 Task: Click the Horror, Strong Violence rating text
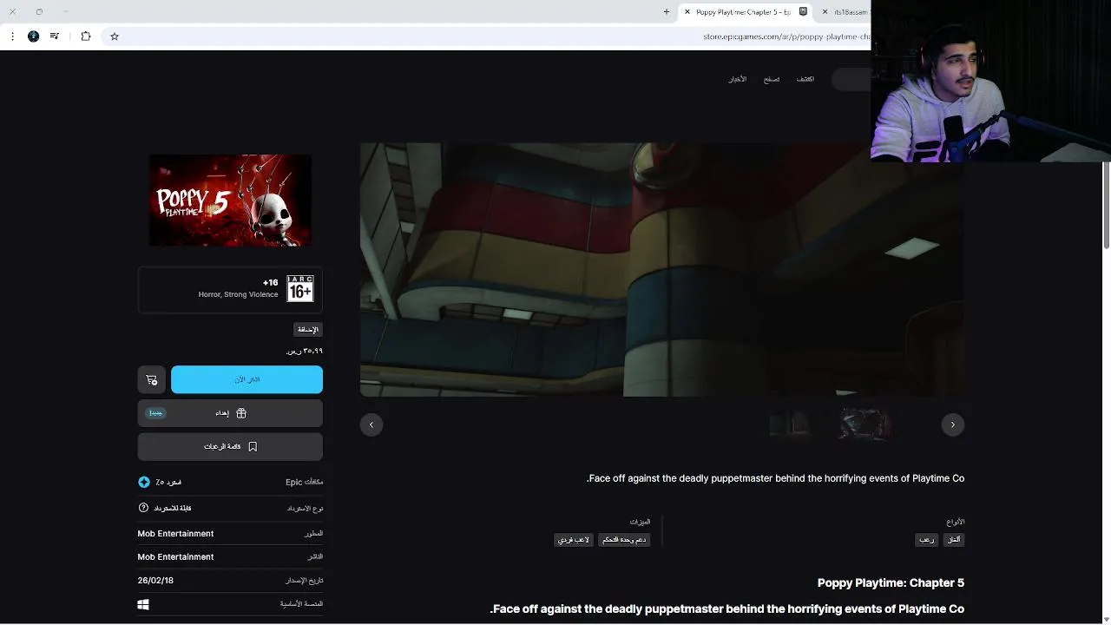coord(238,295)
